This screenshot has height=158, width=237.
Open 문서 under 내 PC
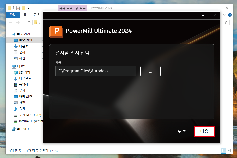pos(22,91)
